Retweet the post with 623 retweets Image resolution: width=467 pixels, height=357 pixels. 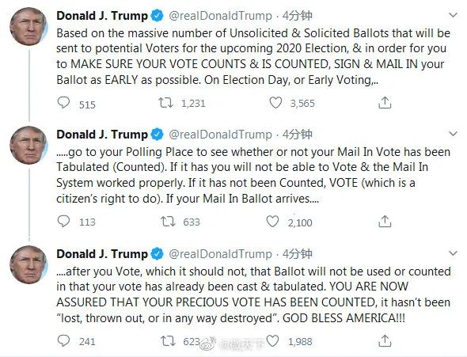coord(168,340)
